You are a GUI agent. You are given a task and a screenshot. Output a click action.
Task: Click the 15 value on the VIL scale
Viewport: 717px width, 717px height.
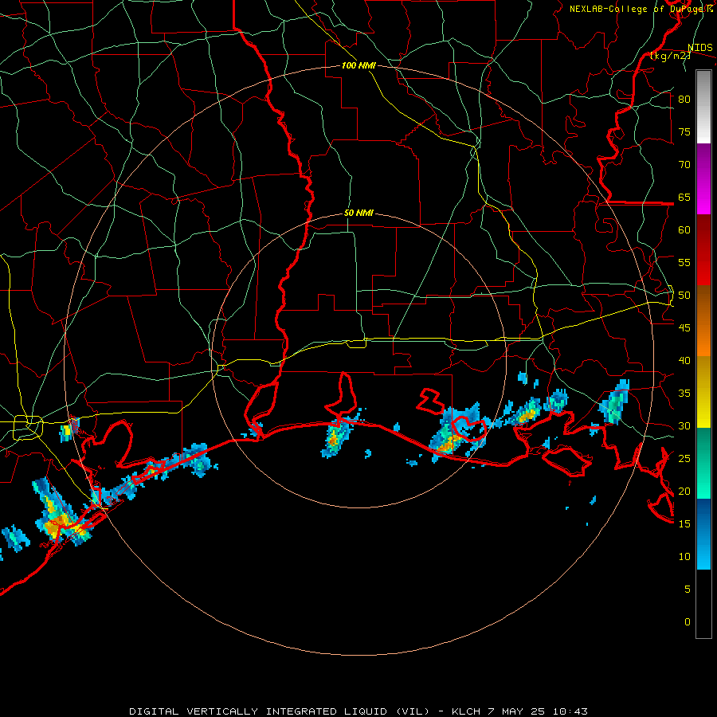tap(684, 523)
